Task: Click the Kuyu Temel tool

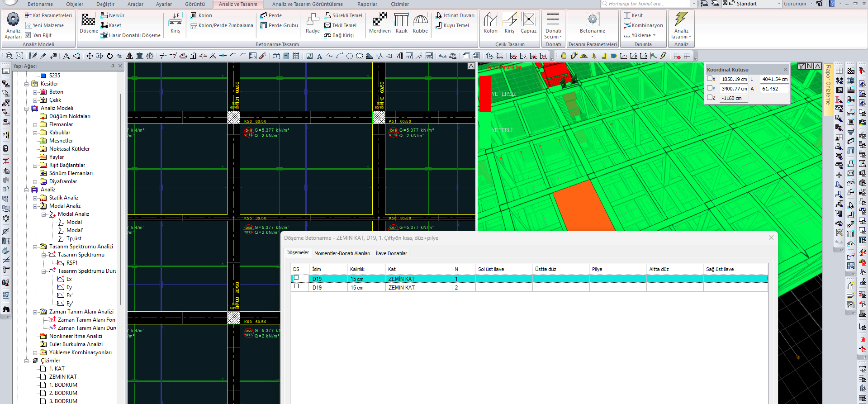Action: [452, 25]
